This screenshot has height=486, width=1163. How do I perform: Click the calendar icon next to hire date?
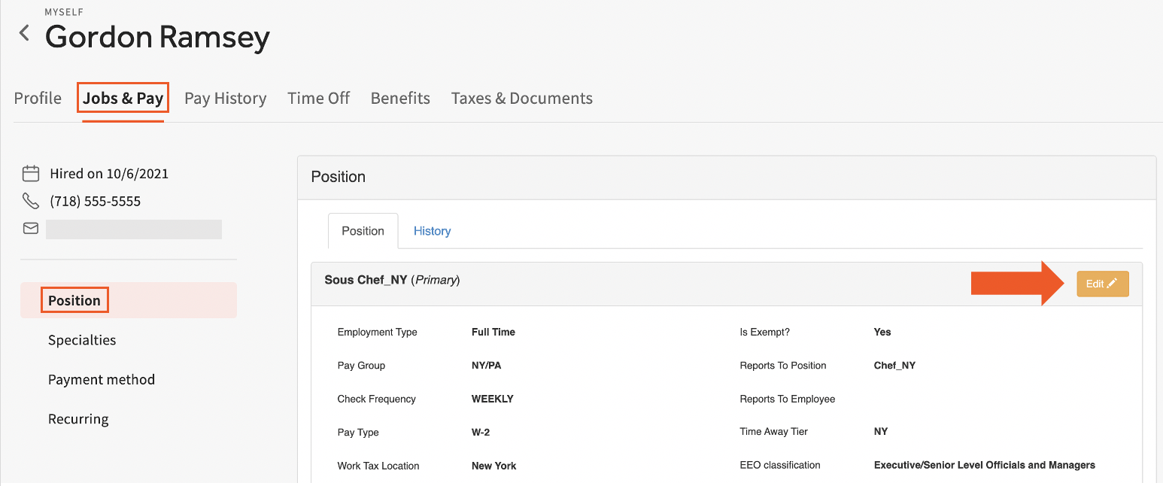(31, 174)
